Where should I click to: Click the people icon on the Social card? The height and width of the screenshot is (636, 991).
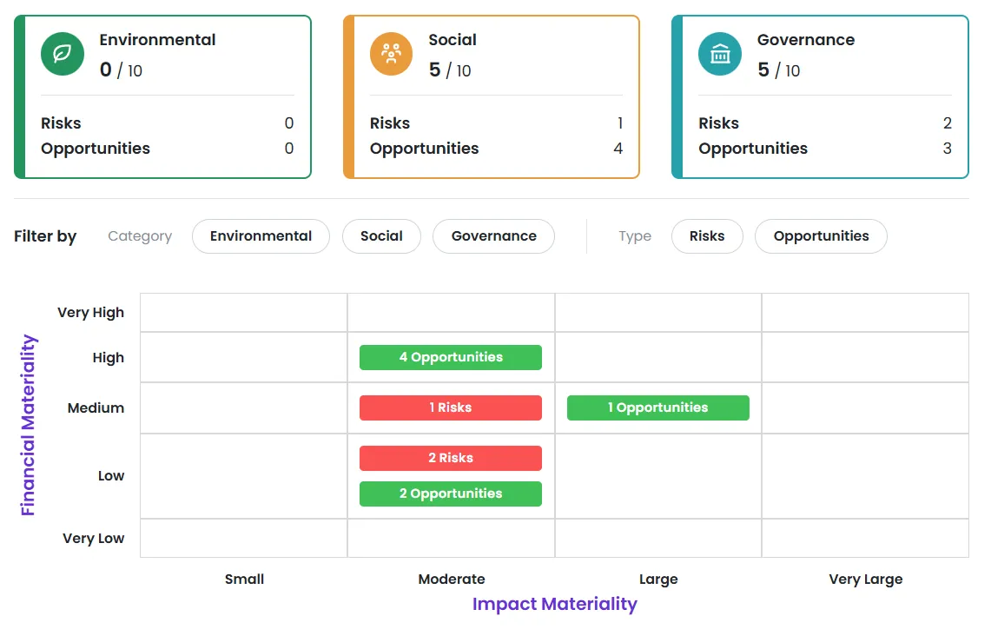point(393,55)
